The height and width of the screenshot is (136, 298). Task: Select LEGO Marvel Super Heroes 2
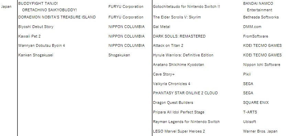coord(179,131)
